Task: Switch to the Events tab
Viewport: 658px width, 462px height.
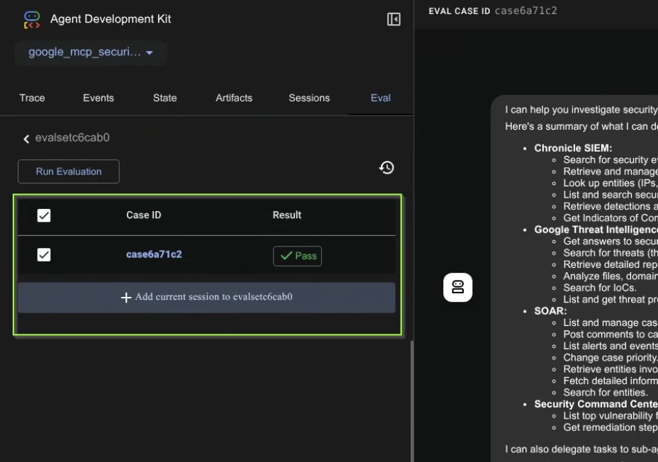Action: click(98, 98)
